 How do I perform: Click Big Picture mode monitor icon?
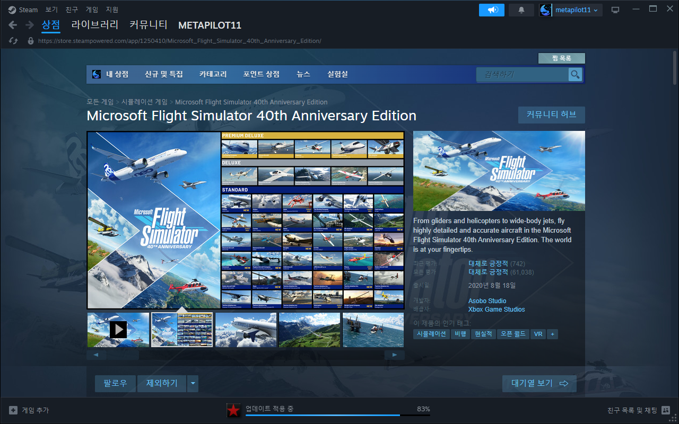tap(615, 10)
